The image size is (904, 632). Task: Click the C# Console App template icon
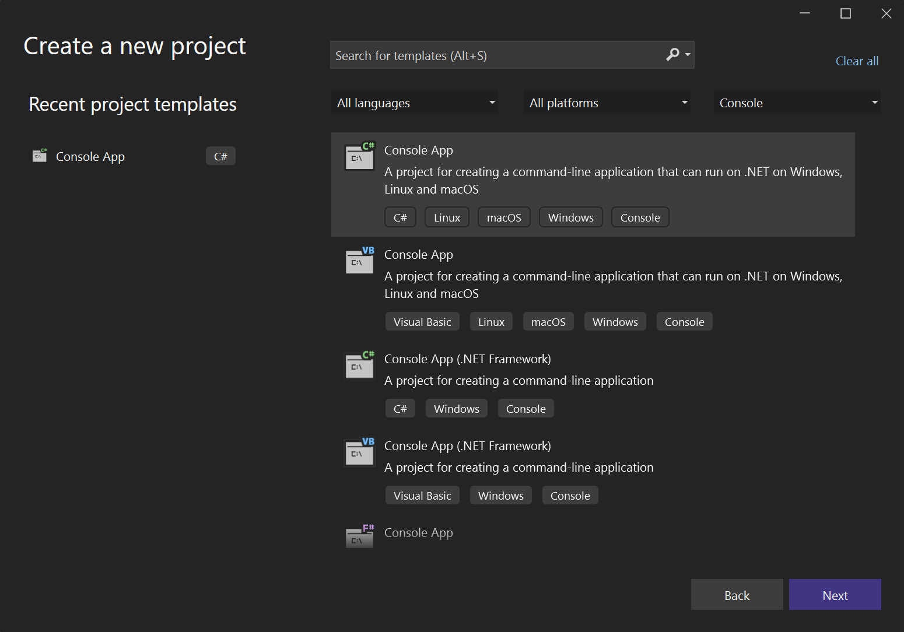coord(359,156)
